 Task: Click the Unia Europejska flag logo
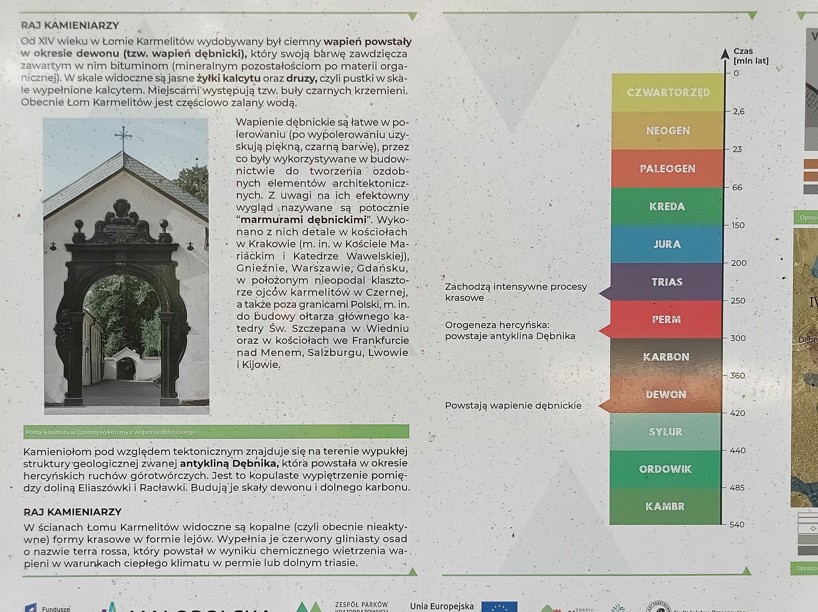499,606
